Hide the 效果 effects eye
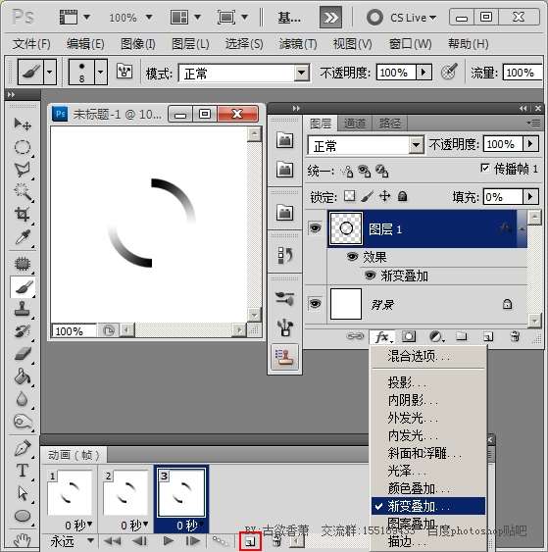The width and height of the screenshot is (548, 552). coord(352,256)
